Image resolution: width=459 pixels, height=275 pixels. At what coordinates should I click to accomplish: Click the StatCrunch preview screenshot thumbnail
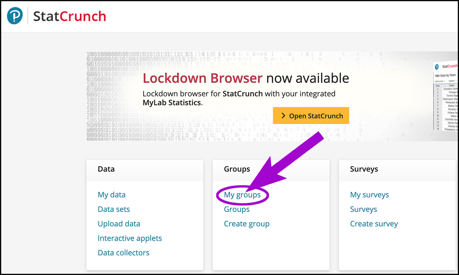pyautogui.click(x=446, y=97)
